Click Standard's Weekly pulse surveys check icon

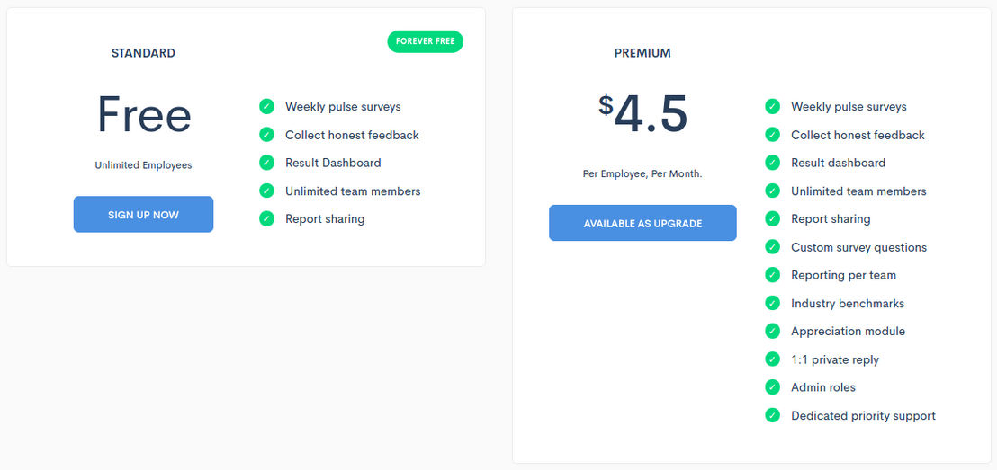tap(266, 107)
